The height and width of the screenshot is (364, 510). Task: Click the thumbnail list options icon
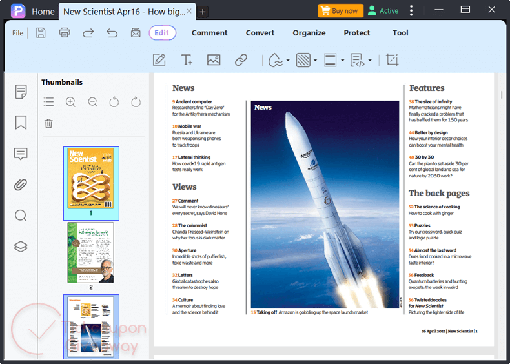(x=49, y=102)
